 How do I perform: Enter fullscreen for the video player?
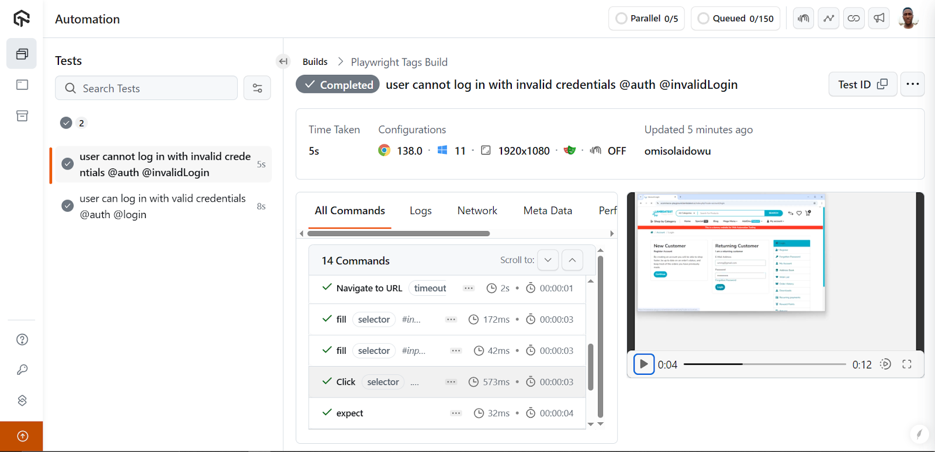coord(907,364)
